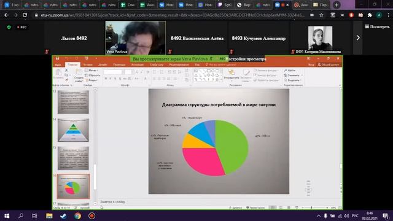
Task: Select slide 15 thumbnail
Action: [x=73, y=158]
